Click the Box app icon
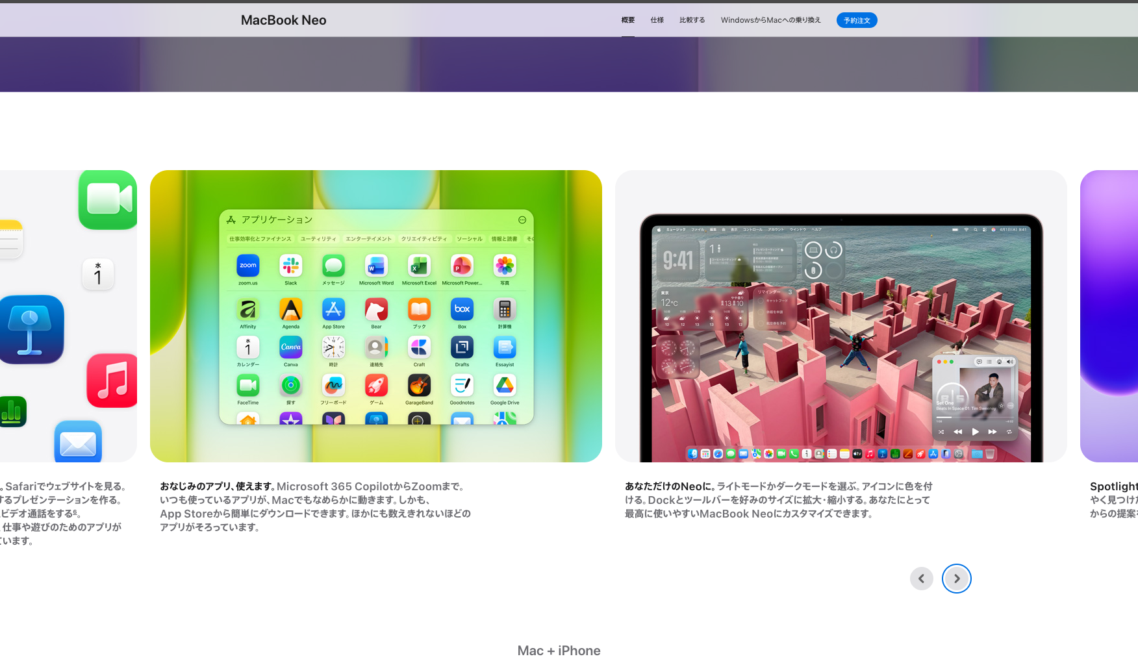The image size is (1138, 663). (x=462, y=309)
